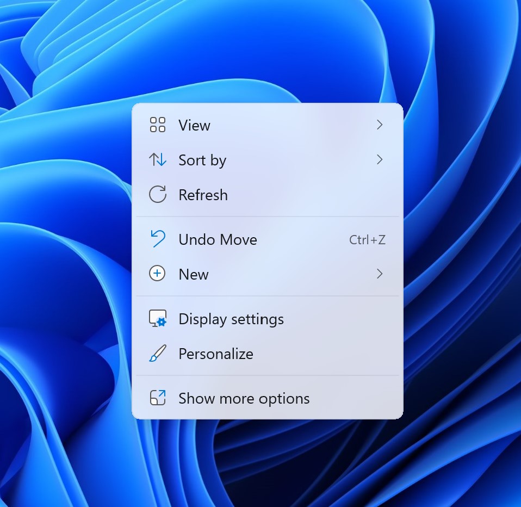The image size is (521, 507).
Task: Choose Sort by in context menu
Action: [x=268, y=160]
